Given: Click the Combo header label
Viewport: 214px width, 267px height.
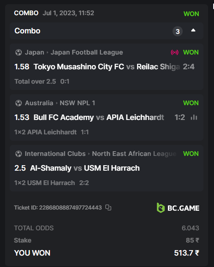Looking at the screenshot, I should (x=27, y=31).
